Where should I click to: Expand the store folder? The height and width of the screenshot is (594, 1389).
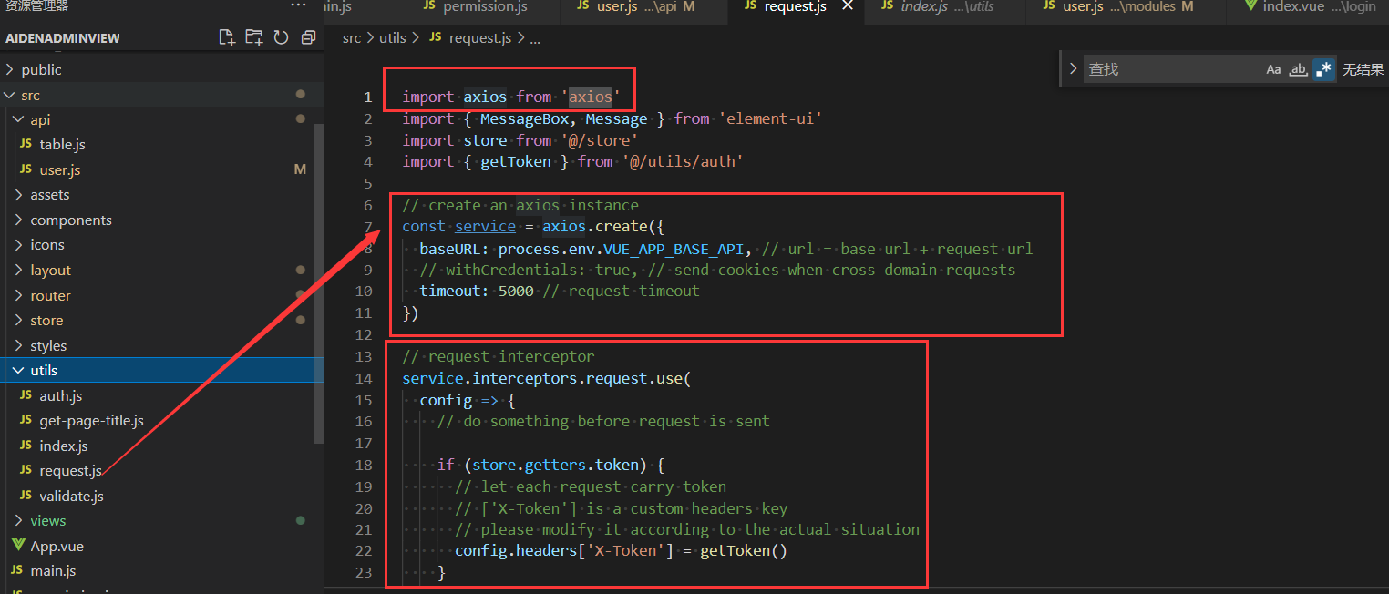(46, 321)
